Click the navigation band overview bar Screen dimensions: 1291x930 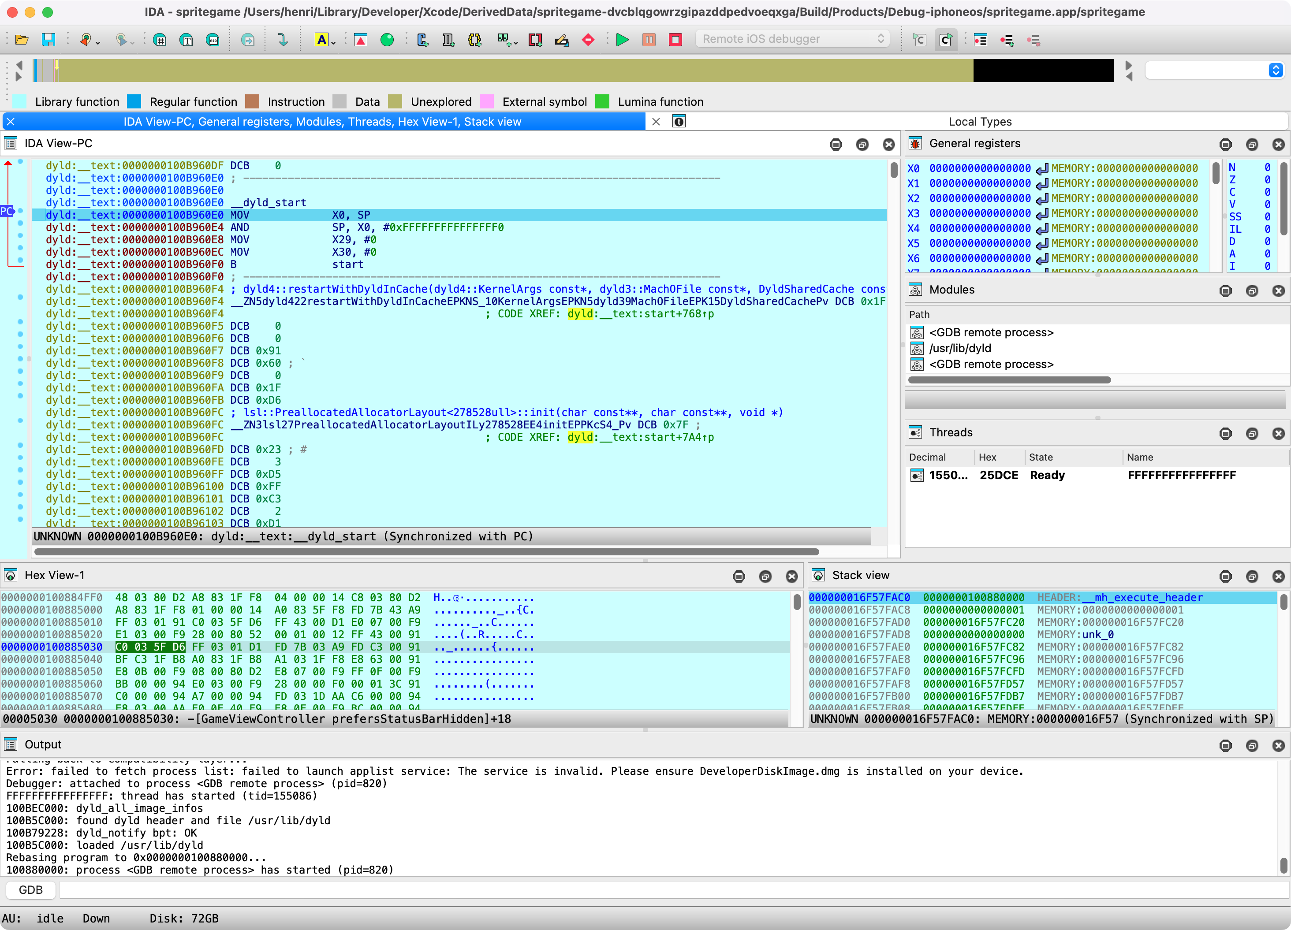click(512, 71)
